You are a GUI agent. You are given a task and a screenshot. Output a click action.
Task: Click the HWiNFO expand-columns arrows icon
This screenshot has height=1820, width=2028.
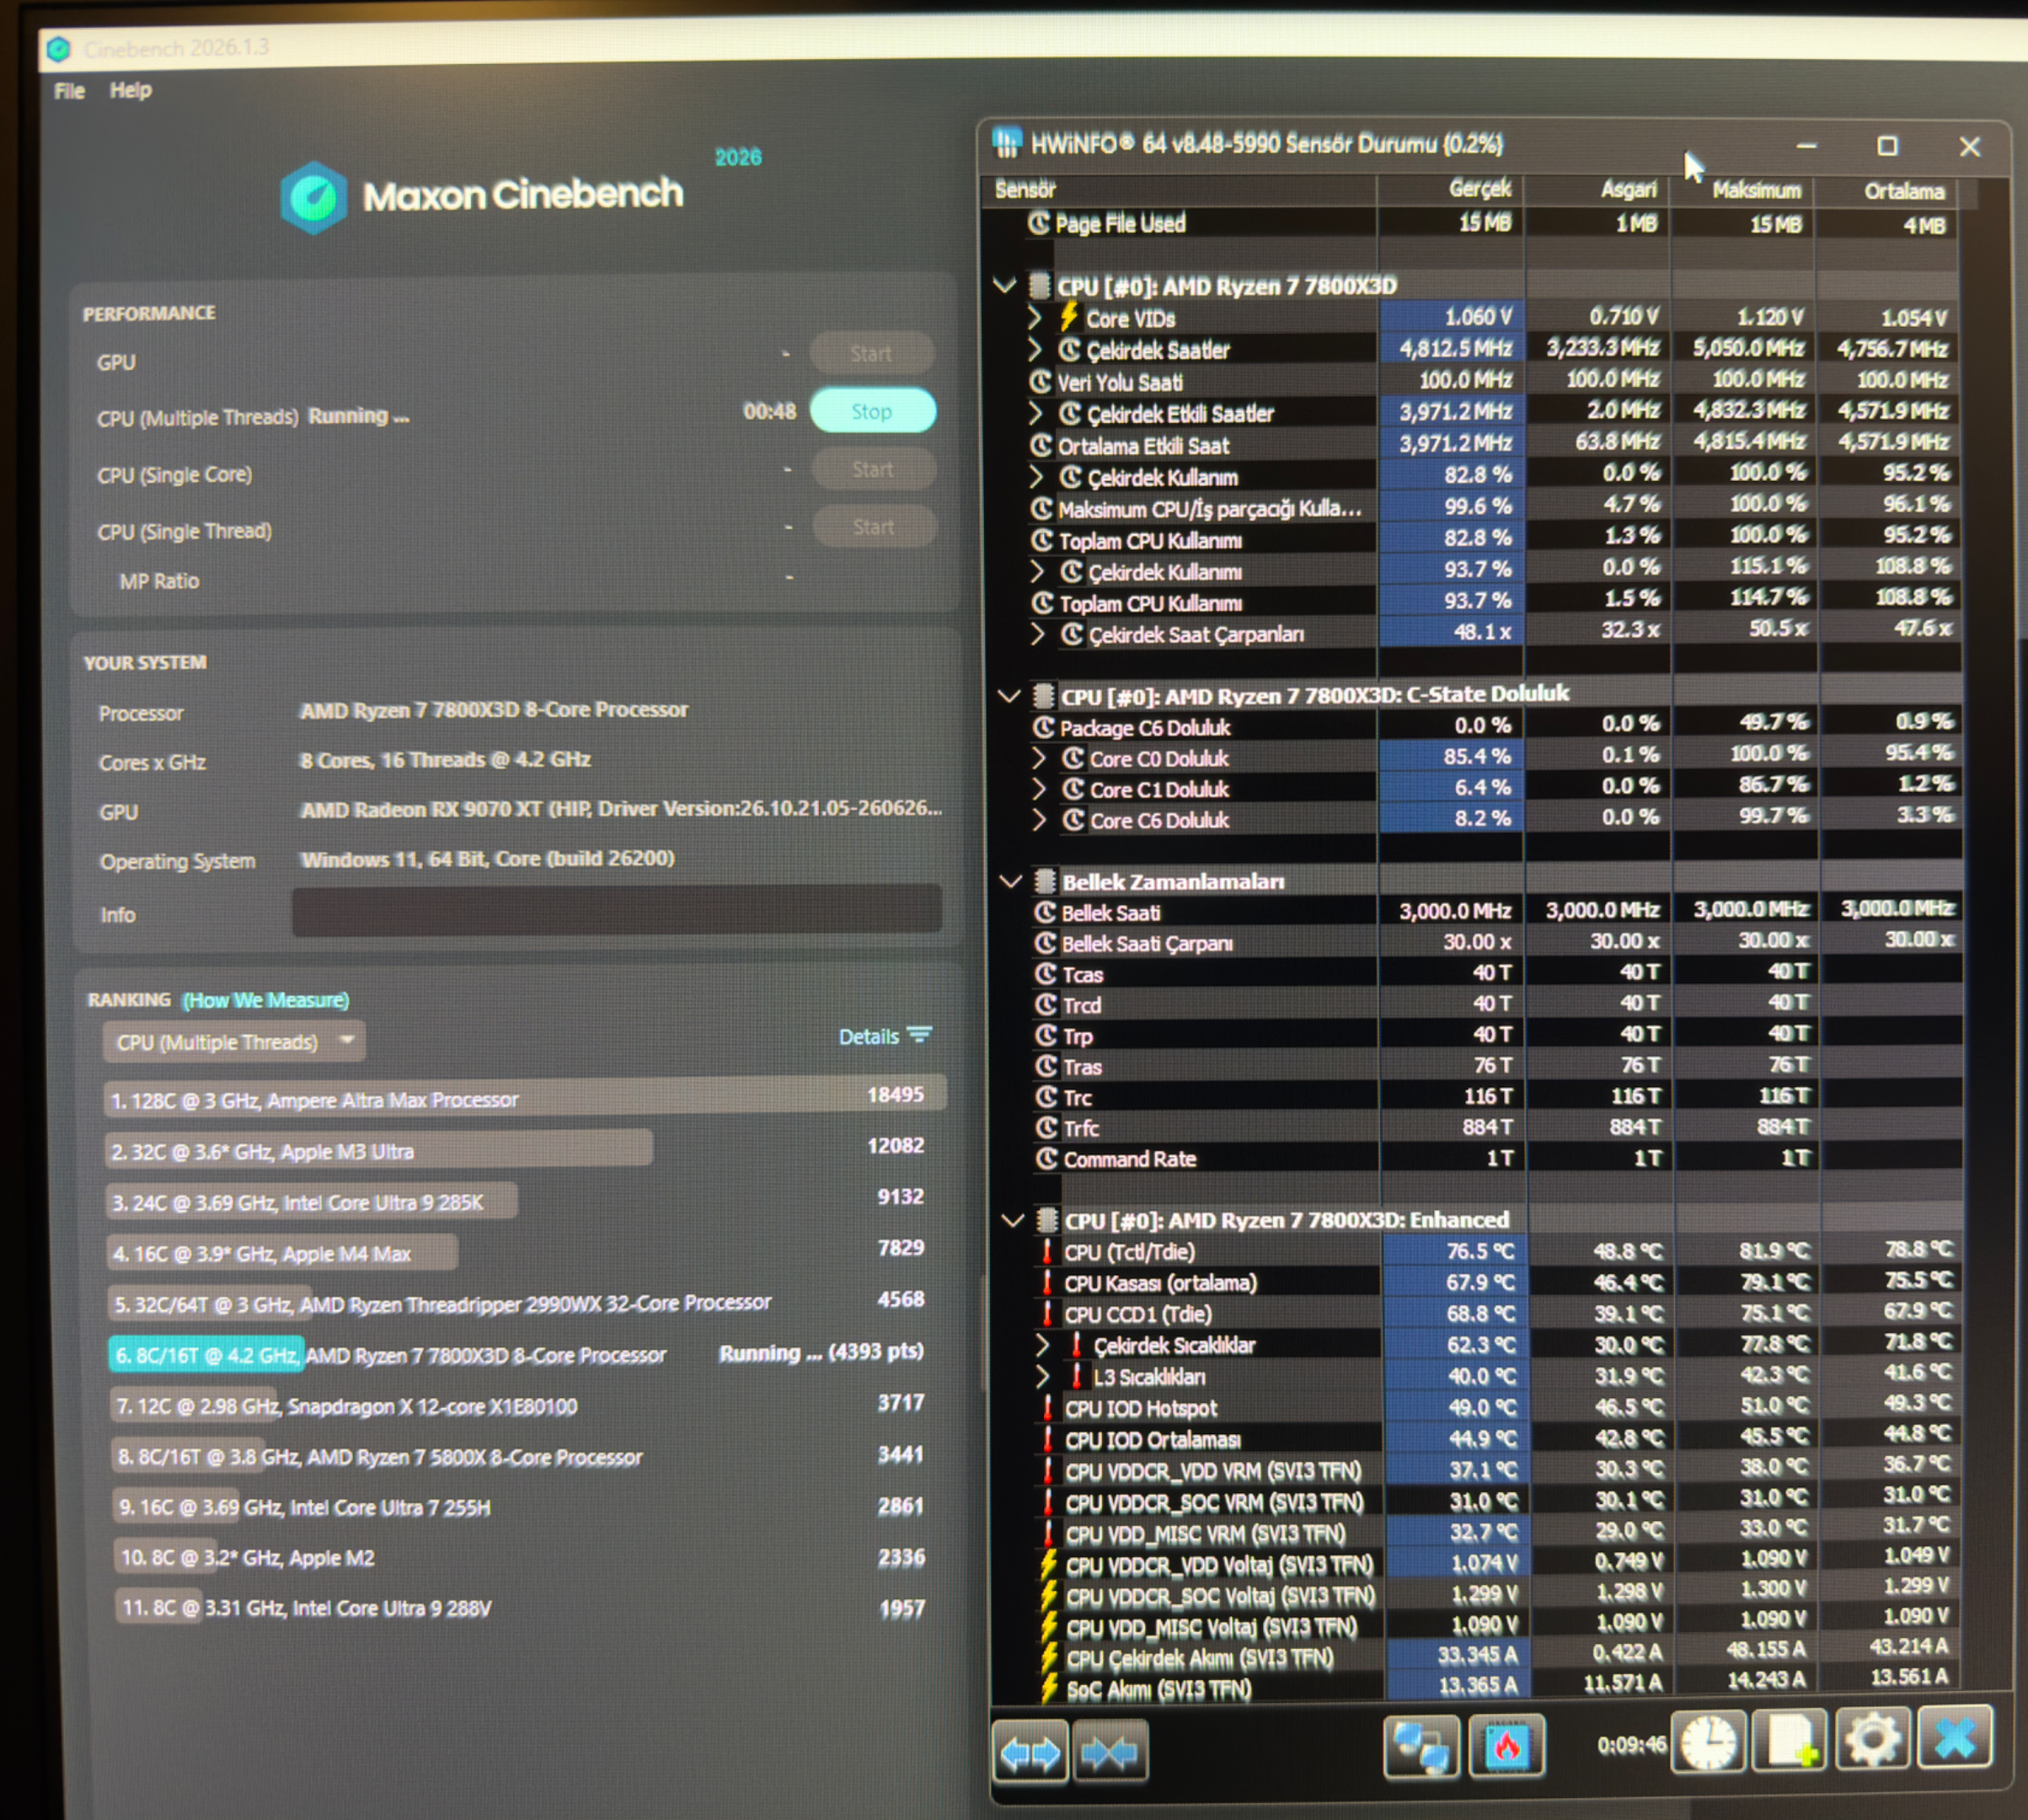(x=1030, y=1753)
